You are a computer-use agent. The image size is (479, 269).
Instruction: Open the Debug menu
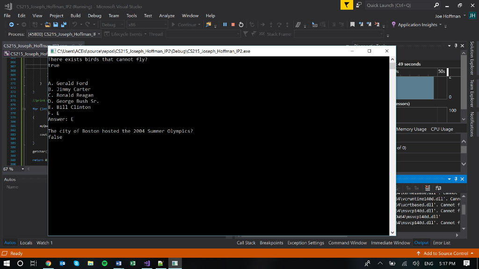pyautogui.click(x=94, y=15)
